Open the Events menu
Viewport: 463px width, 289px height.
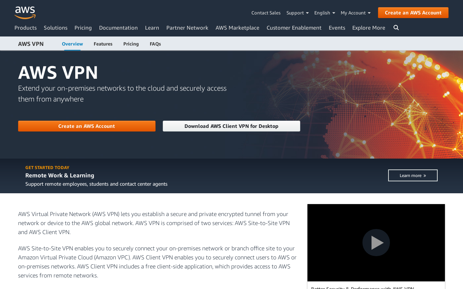(x=337, y=28)
